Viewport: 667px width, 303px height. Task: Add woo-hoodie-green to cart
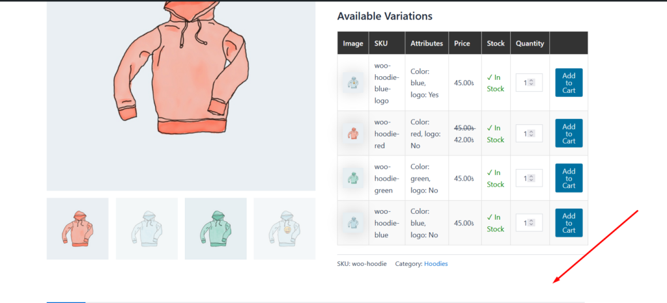pyautogui.click(x=569, y=178)
